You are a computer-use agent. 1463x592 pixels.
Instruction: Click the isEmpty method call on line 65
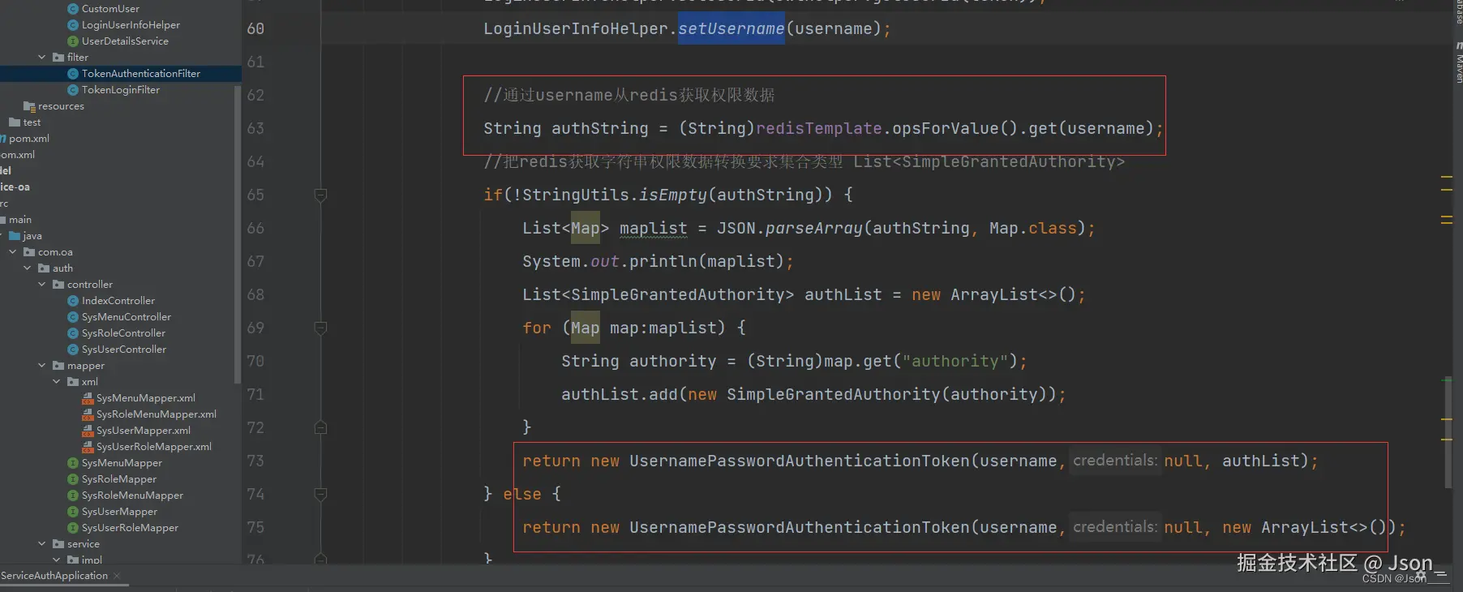click(673, 195)
